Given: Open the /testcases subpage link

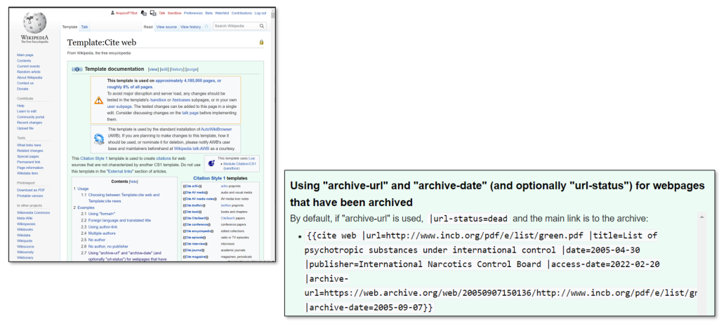Looking at the screenshot, I should 180,100.
